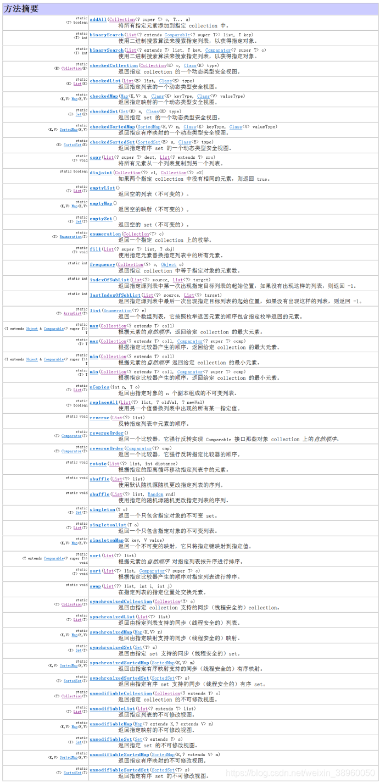380x783 pixels.
Task: Follow the synchronizedSet method link
Action: [110, 647]
